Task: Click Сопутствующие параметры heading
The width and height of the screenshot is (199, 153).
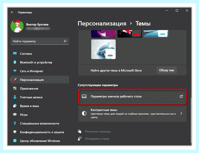Action: click(x=98, y=85)
